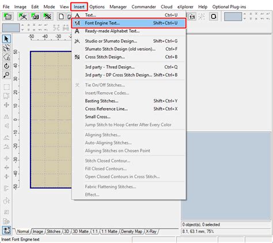This screenshot has width=273, height=243.
Task: Click the object preview pane on the right
Action: pos(226,176)
